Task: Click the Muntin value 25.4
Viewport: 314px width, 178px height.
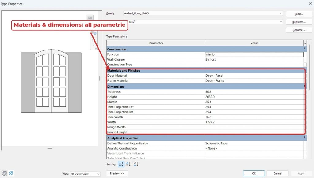Action: point(254,102)
